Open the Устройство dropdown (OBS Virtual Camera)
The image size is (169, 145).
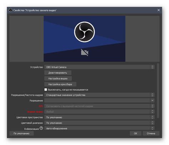click(99, 67)
